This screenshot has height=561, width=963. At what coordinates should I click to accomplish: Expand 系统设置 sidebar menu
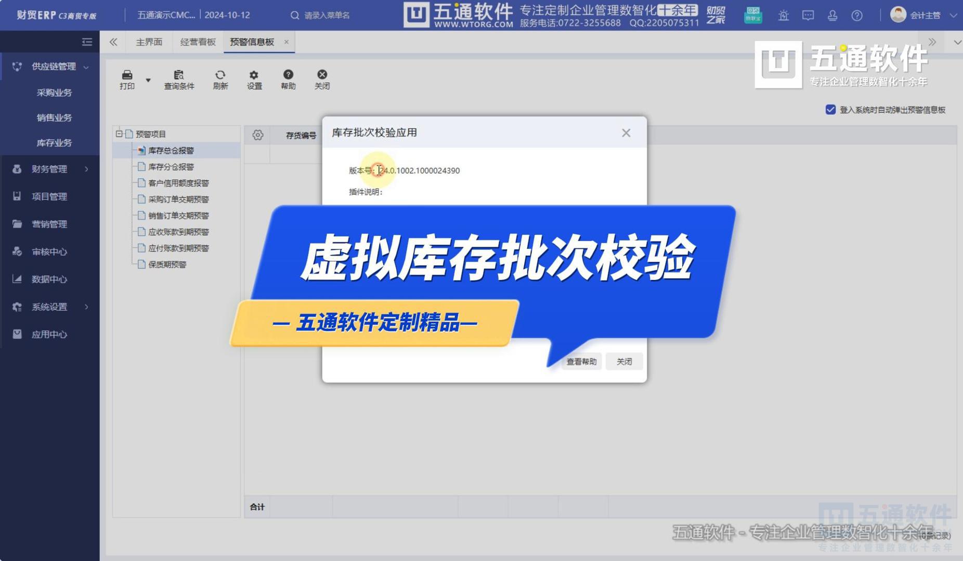point(50,306)
